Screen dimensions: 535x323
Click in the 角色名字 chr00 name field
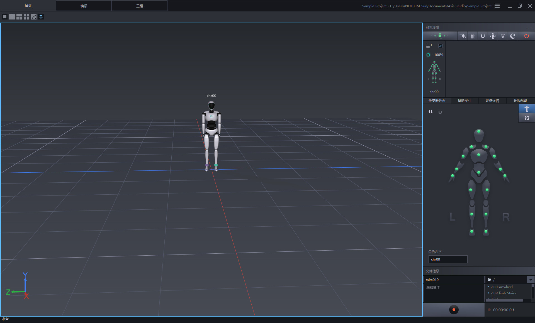[x=448, y=259]
